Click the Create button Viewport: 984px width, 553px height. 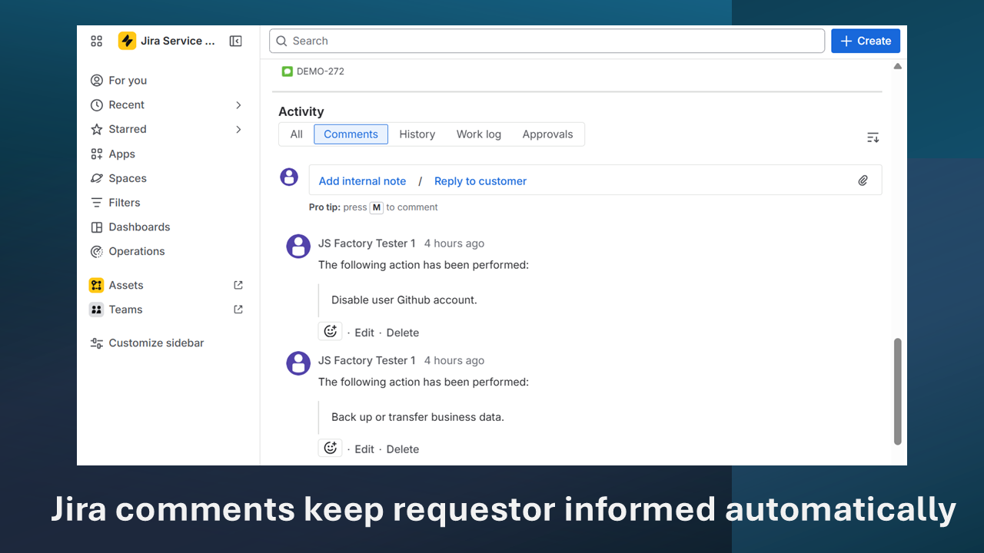coord(866,41)
